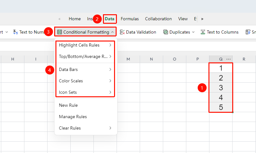Expand Highlight Cells Rules submenu
This screenshot has height=153, width=256.
[x=85, y=45]
